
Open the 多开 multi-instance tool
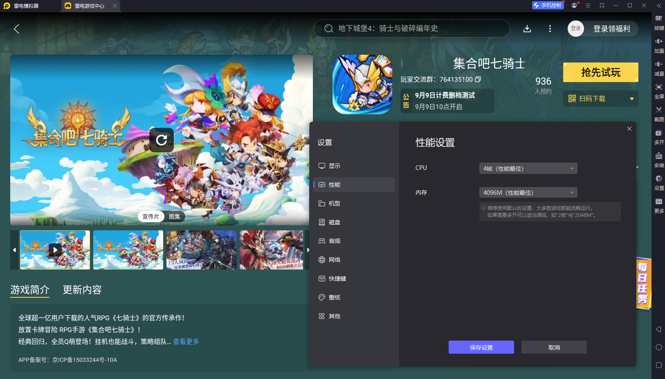pos(659,137)
